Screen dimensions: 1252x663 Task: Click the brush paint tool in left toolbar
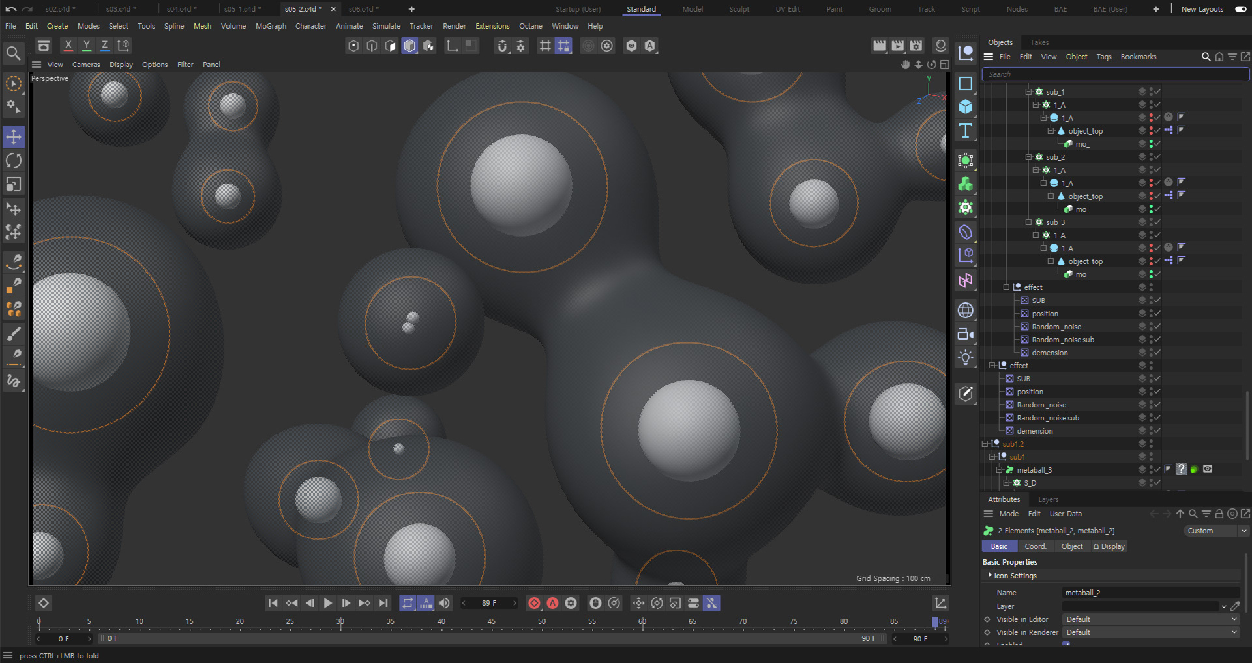pyautogui.click(x=14, y=334)
